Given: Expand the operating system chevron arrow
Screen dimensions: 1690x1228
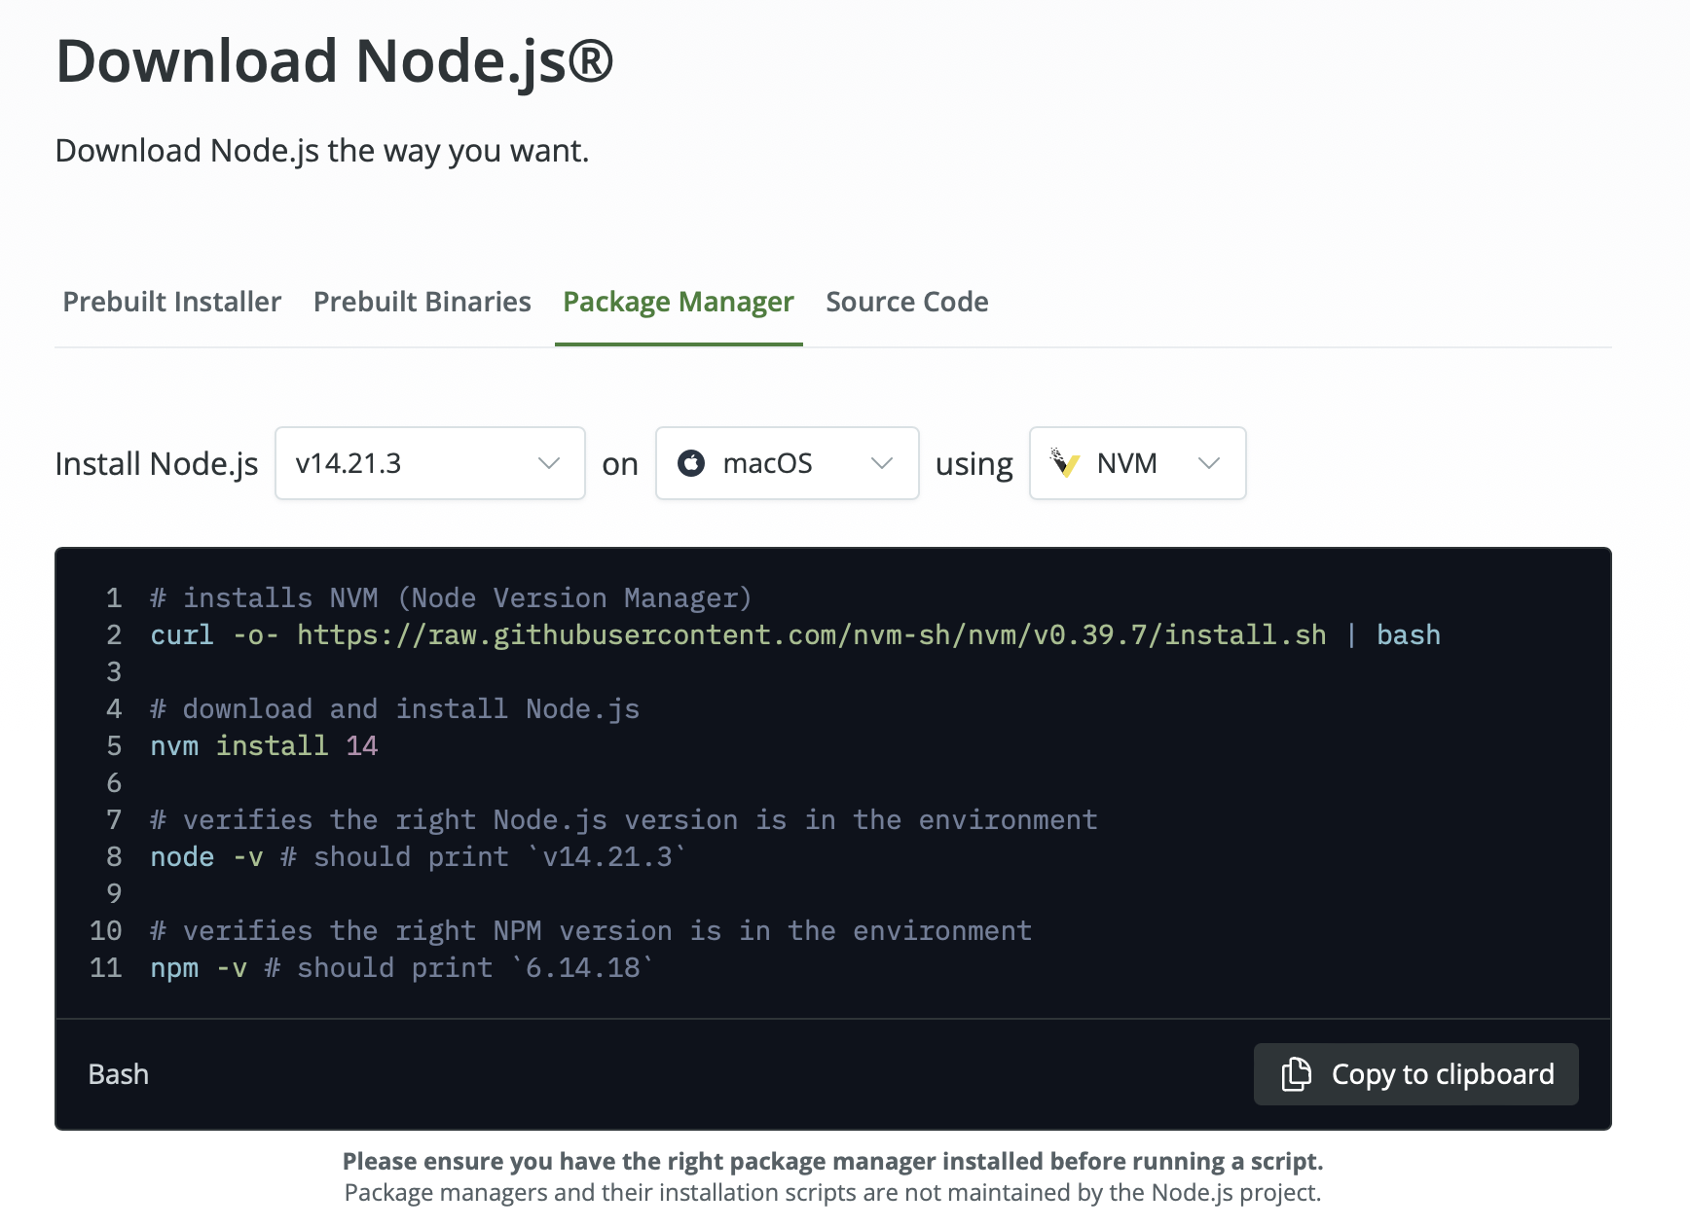Looking at the screenshot, I should [882, 463].
